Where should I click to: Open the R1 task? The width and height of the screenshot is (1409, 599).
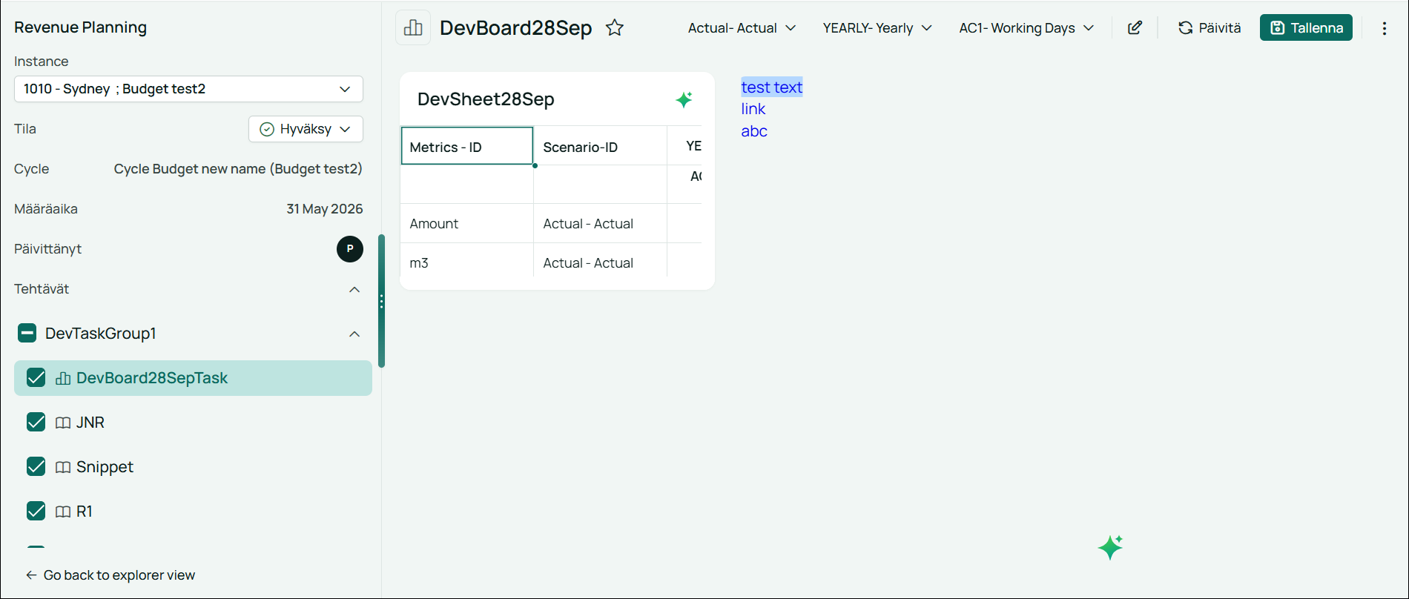(85, 512)
